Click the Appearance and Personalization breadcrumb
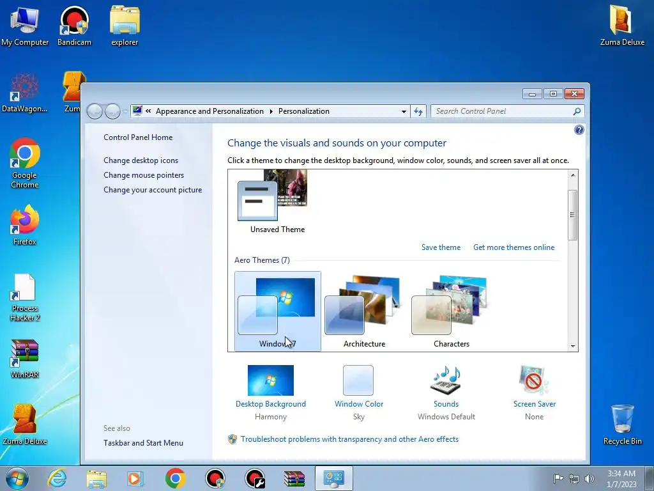Viewport: 654px width, 491px height. point(209,111)
